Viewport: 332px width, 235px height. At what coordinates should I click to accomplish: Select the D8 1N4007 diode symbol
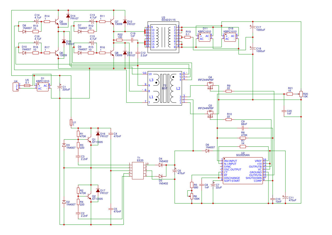pyautogui.click(x=24, y=32)
